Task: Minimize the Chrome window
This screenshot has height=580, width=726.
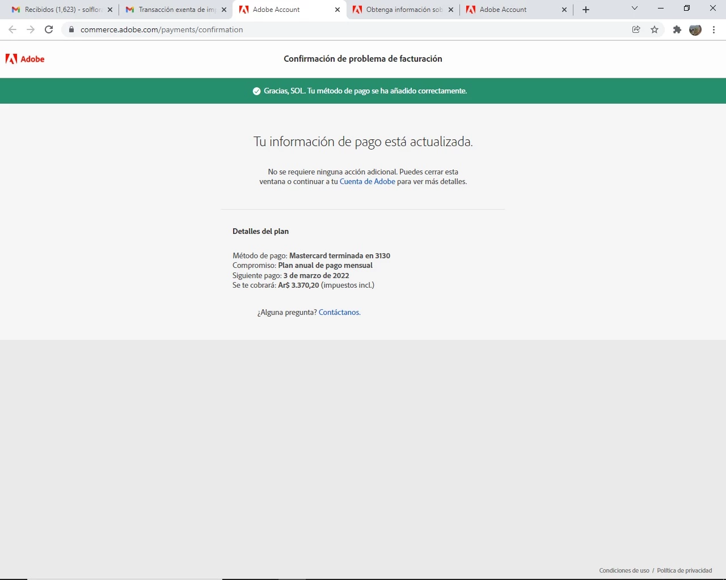Action: pos(661,8)
